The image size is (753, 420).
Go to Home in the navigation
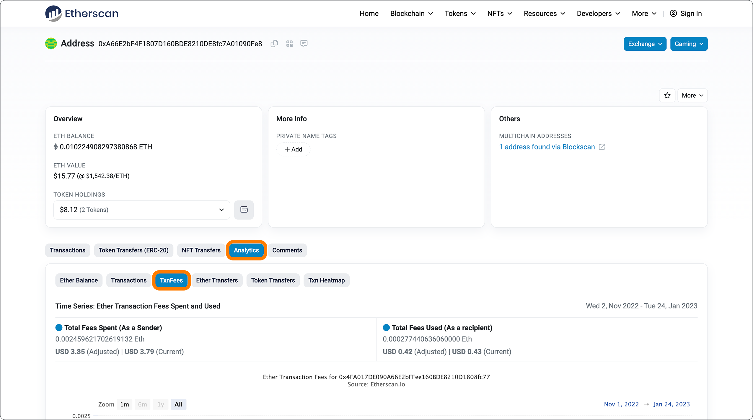click(x=369, y=14)
